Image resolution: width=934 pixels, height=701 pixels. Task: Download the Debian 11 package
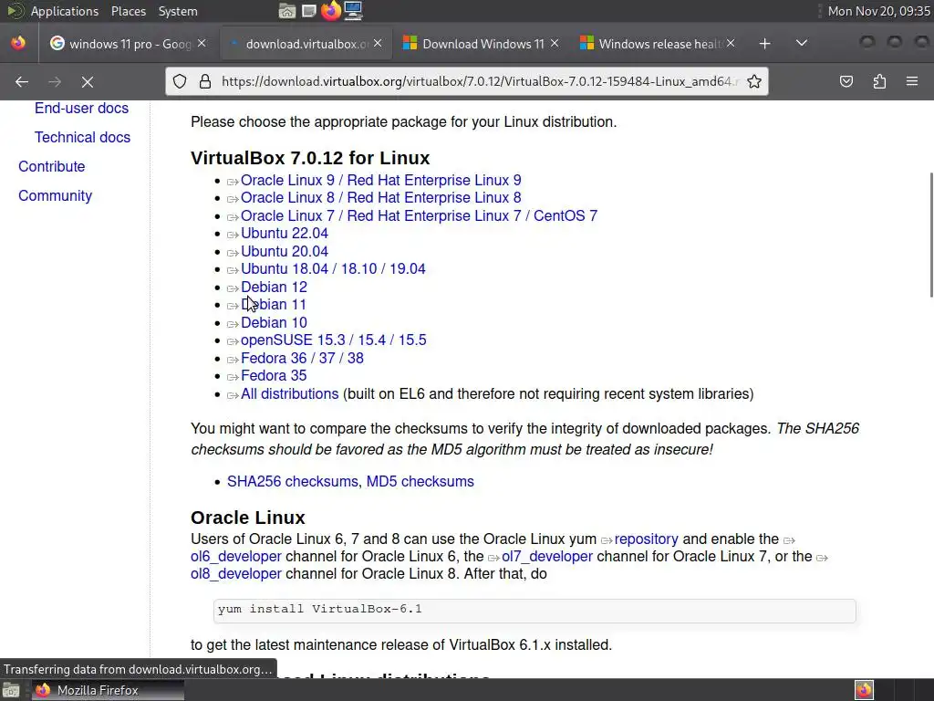[x=274, y=305]
